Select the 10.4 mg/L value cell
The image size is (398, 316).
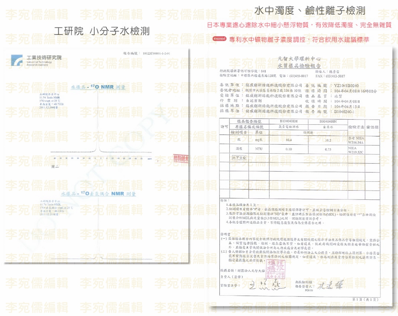point(289,140)
